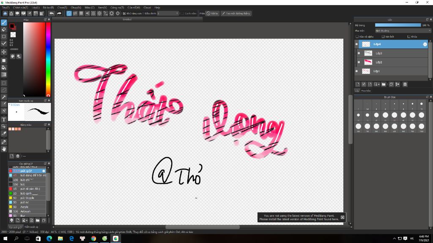The image size is (433, 243).
Task: Select the Airbrush brush in list
Action: pos(27,211)
